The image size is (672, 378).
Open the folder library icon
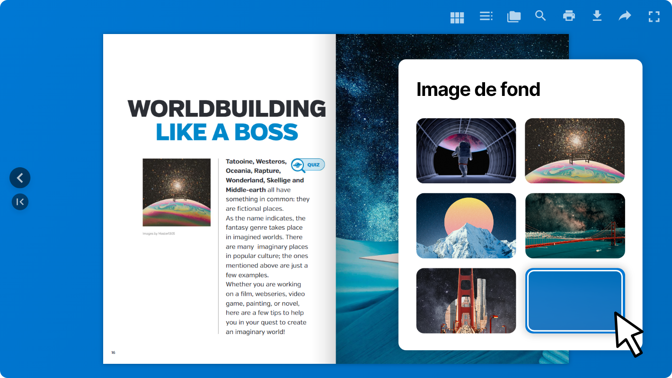coord(513,17)
